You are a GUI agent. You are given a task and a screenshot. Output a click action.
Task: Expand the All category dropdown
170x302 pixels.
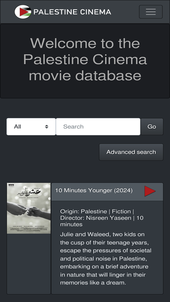pos(31,127)
